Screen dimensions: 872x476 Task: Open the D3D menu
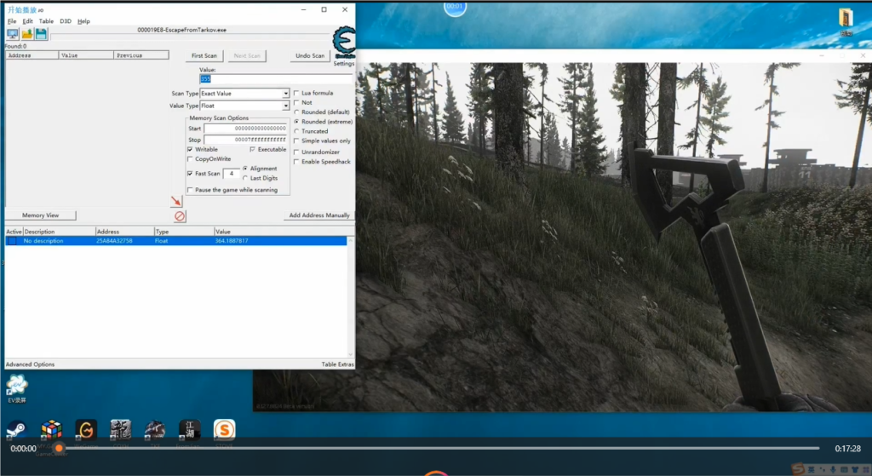(x=66, y=21)
